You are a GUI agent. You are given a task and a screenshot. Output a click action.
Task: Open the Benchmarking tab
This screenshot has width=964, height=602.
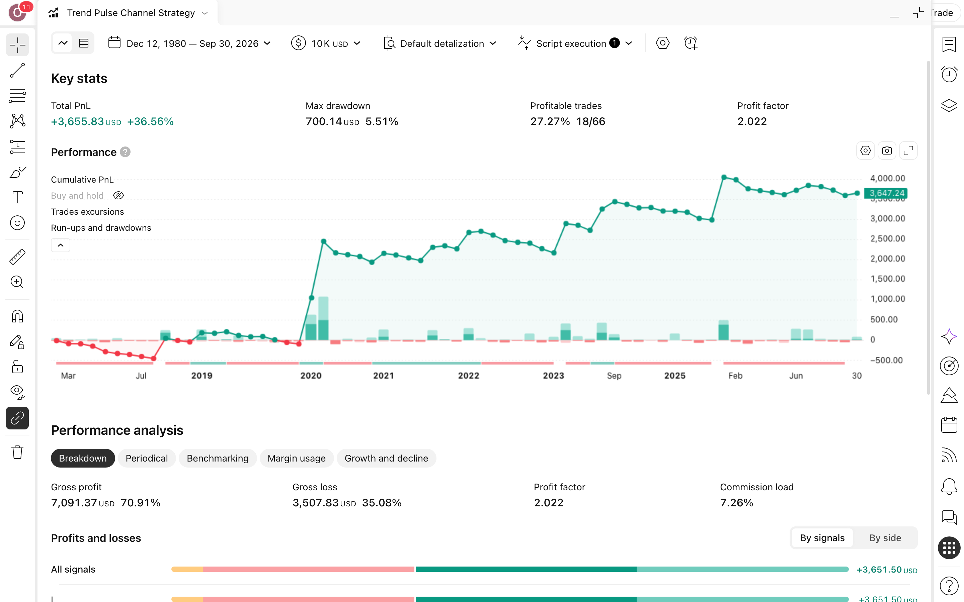218,458
